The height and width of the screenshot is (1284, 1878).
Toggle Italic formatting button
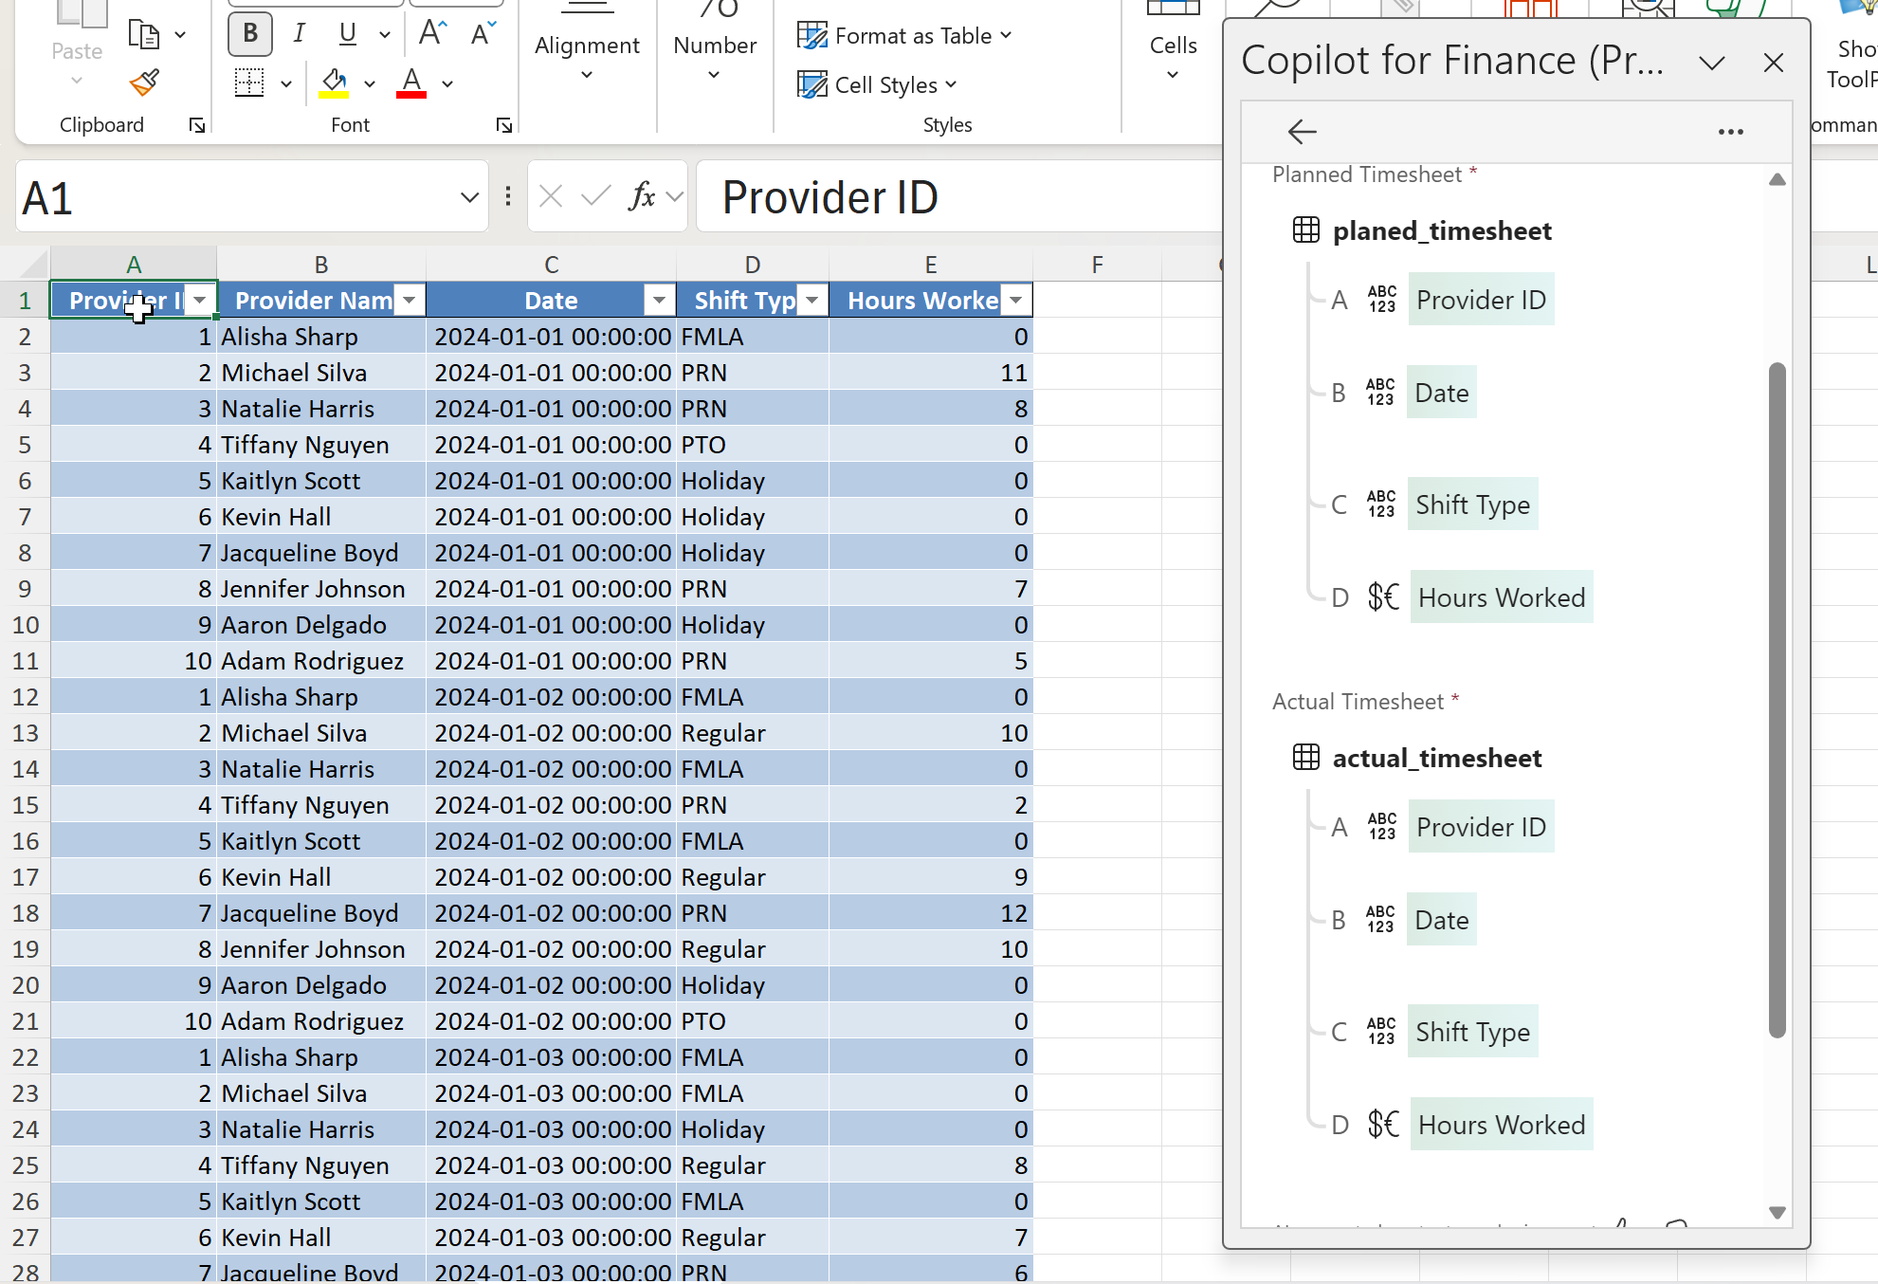click(299, 34)
